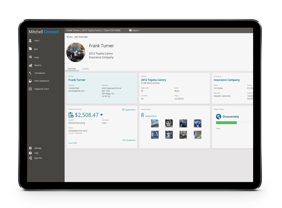282x208 pixels.
Task: Open the Insurance Company link
Action: 227,80
